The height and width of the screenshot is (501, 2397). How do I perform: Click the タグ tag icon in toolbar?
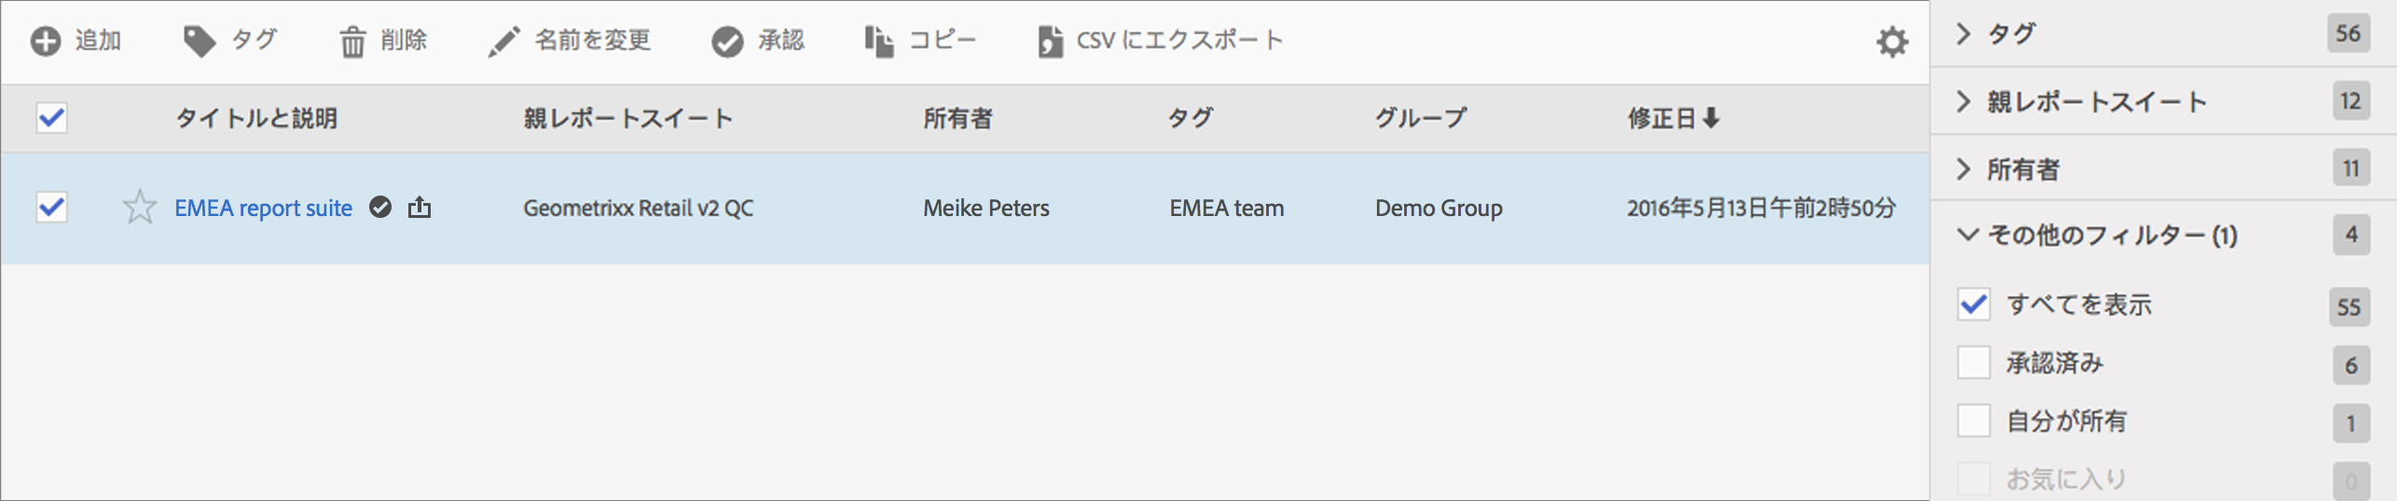point(199,41)
